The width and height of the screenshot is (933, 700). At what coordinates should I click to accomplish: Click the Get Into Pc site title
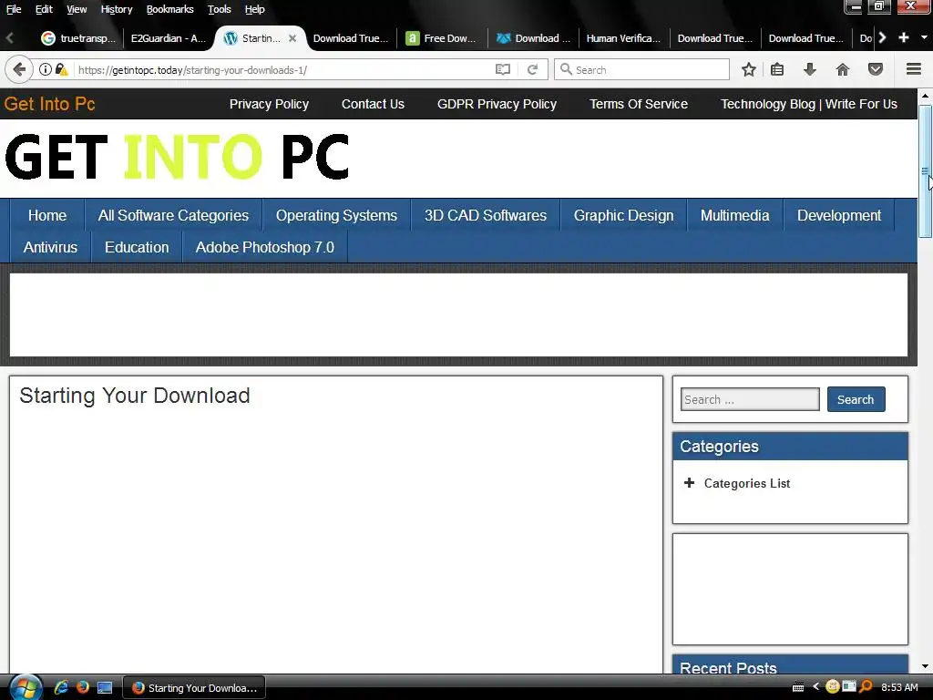tap(49, 104)
